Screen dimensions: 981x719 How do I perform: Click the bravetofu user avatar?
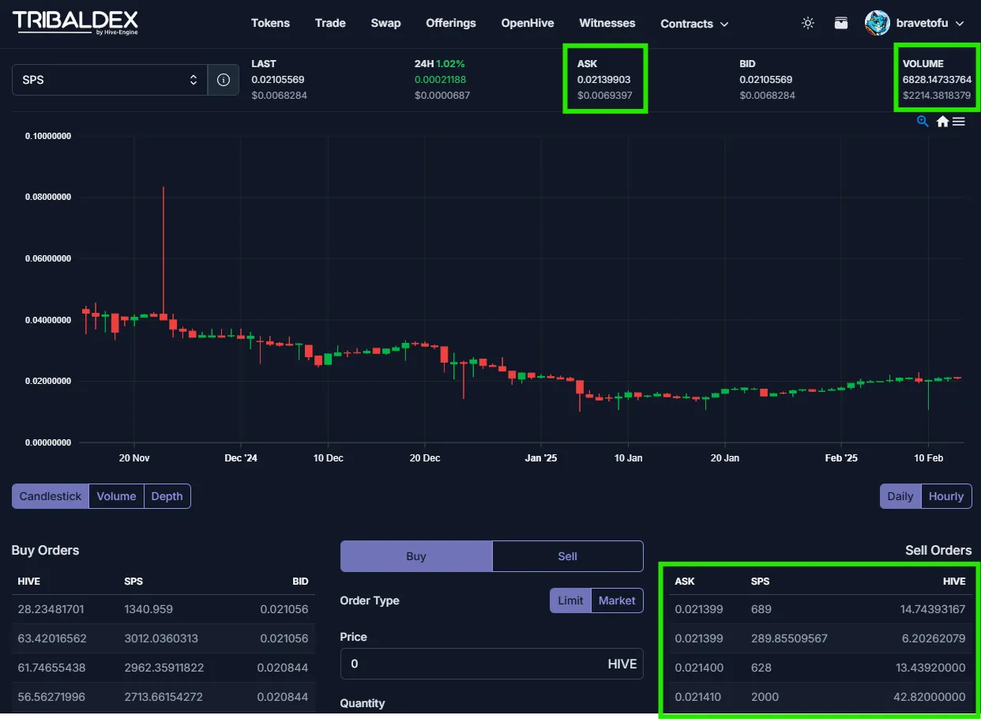(878, 24)
